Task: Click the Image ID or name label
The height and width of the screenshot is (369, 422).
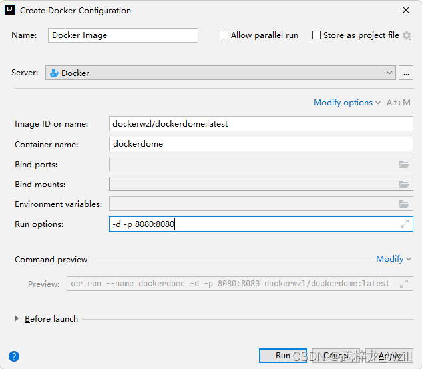Action: [x=51, y=124]
